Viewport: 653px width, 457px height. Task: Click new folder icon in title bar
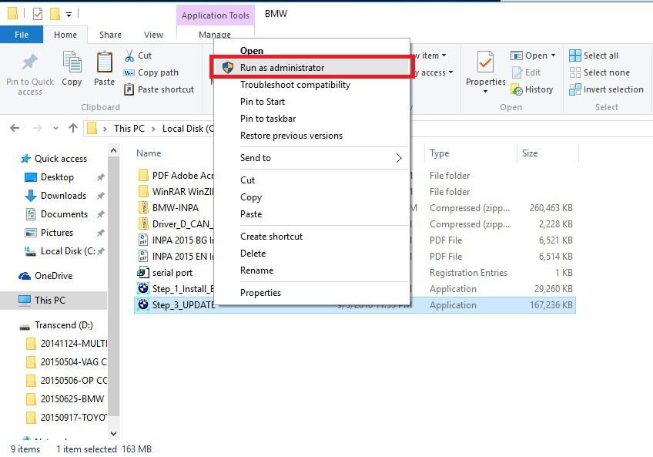pyautogui.click(x=55, y=14)
